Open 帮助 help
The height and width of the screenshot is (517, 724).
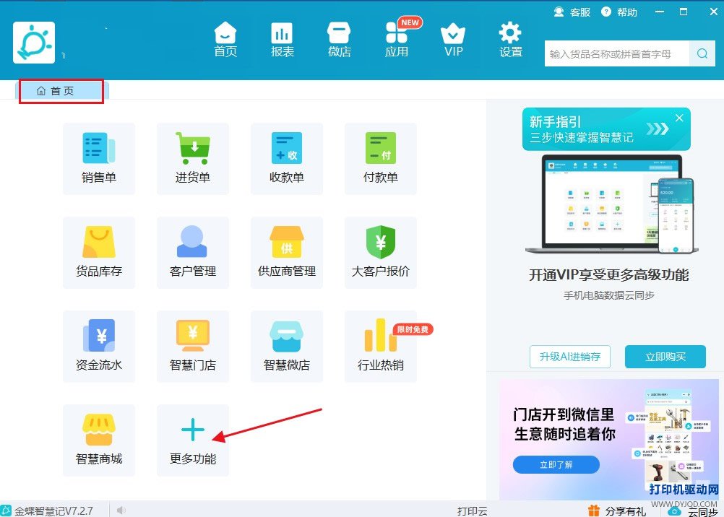[619, 12]
